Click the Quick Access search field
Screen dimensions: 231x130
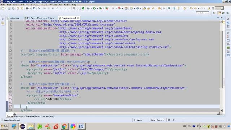202,13
